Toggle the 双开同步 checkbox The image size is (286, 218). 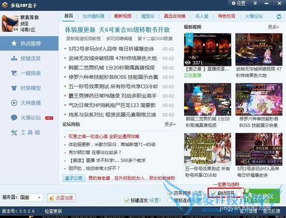(169, 193)
